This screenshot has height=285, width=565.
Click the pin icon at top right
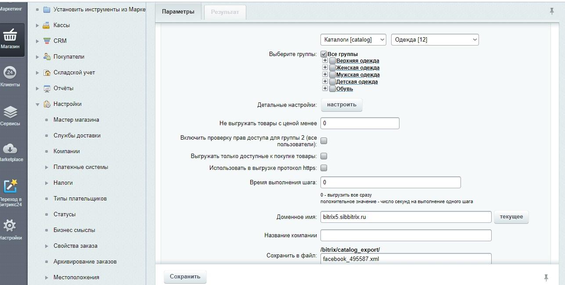552,11
